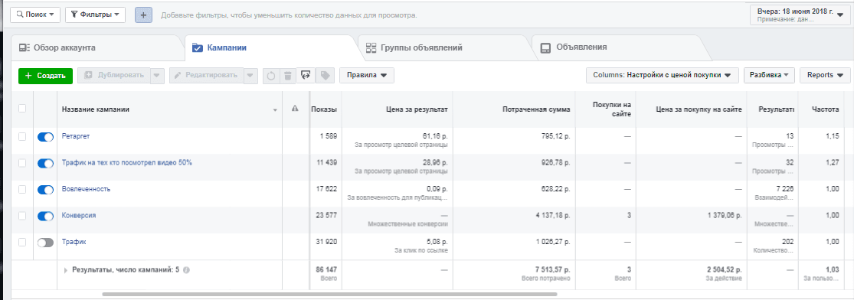Open the Reports dropdown
Viewport: 854px width, 300px height.
pyautogui.click(x=825, y=75)
